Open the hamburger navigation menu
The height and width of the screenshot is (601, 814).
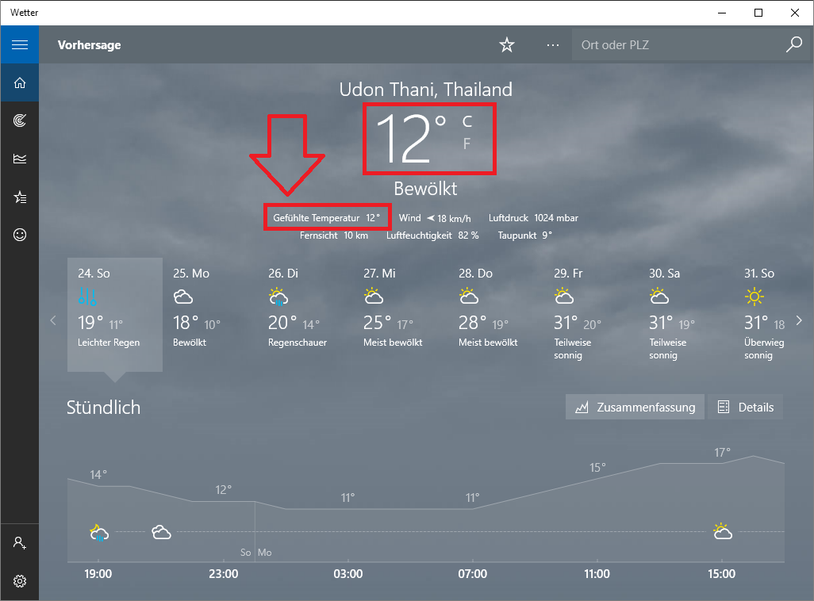point(20,44)
